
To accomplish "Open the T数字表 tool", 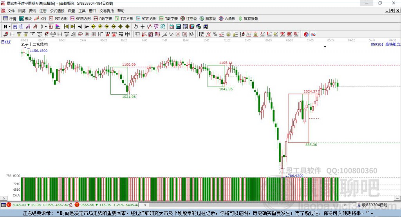I will [x=168, y=19].
